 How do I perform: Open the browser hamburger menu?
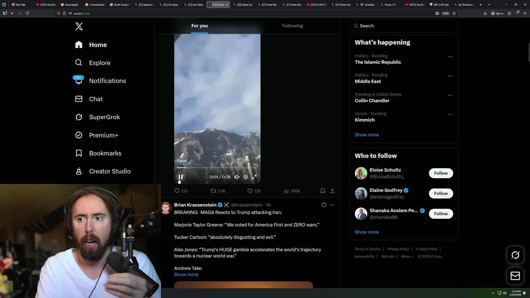524,13
